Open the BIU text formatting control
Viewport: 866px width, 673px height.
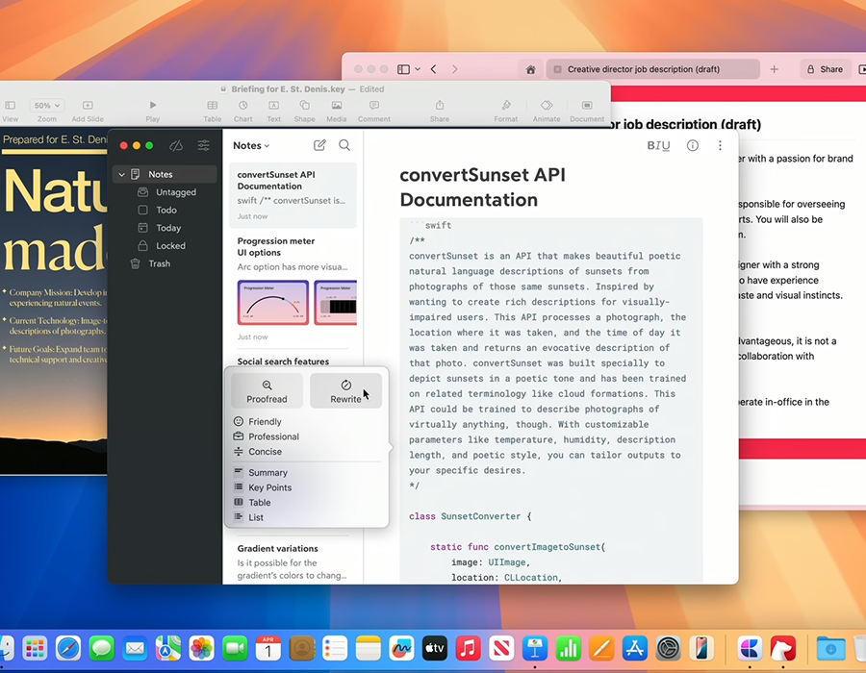pos(658,145)
